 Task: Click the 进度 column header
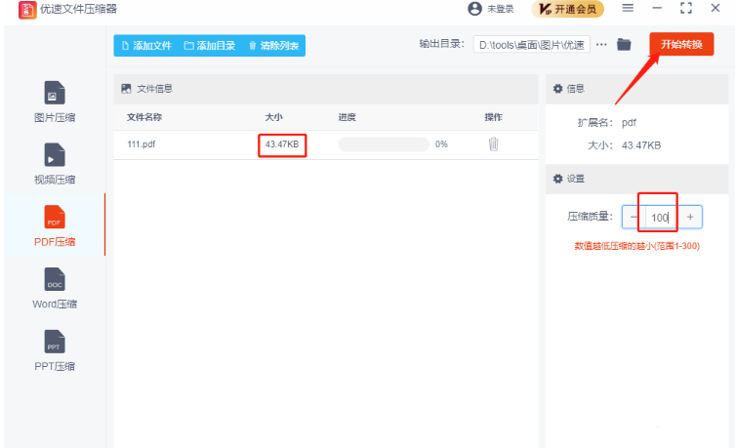pos(347,117)
